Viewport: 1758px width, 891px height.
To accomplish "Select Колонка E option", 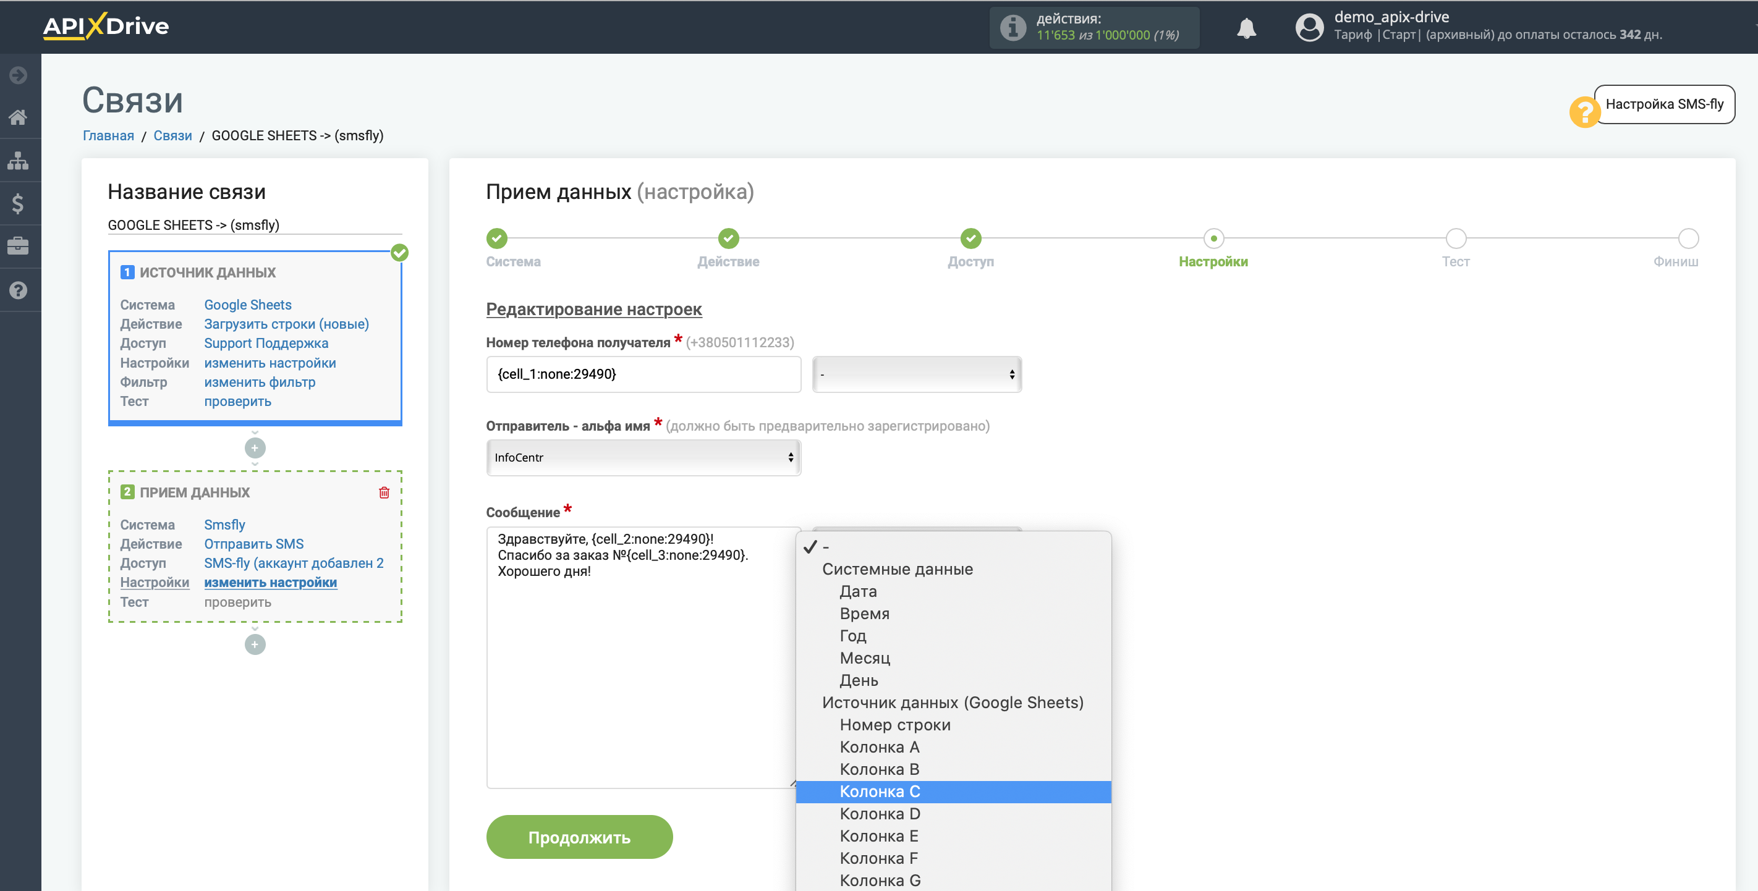I will [953, 836].
